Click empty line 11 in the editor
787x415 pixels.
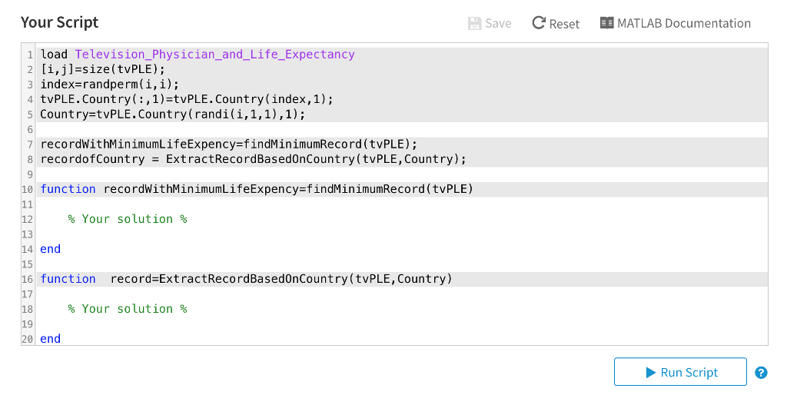click(401, 204)
